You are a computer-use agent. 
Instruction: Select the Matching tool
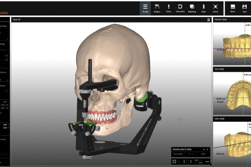[192, 8]
